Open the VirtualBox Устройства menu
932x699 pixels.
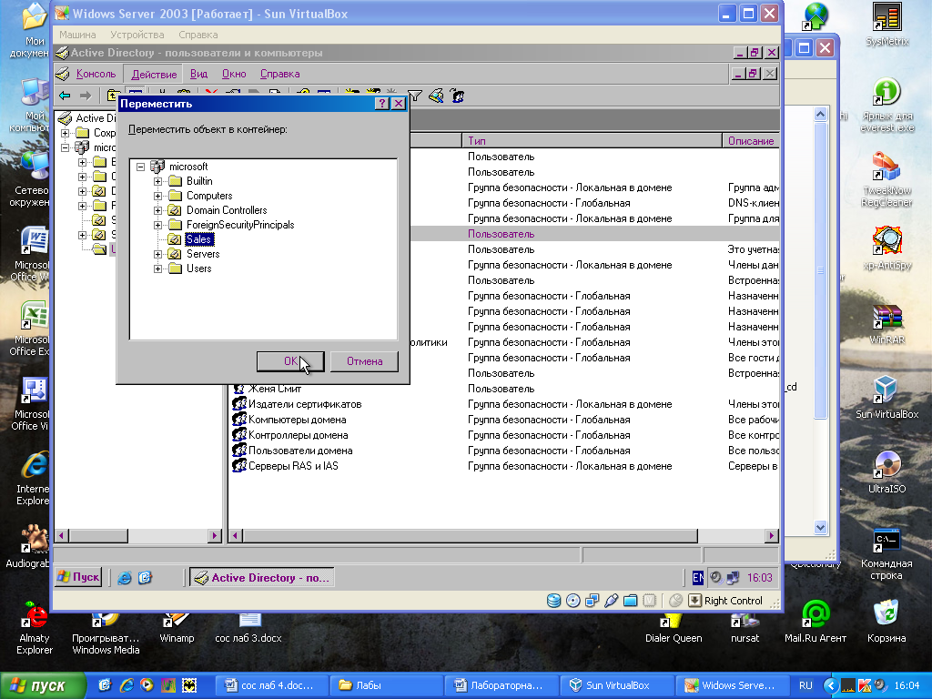137,35
